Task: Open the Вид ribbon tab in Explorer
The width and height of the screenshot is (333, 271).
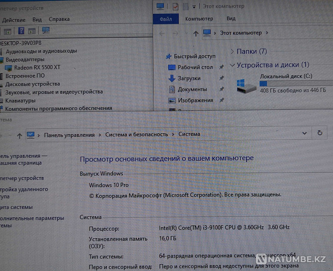Action: click(x=231, y=19)
